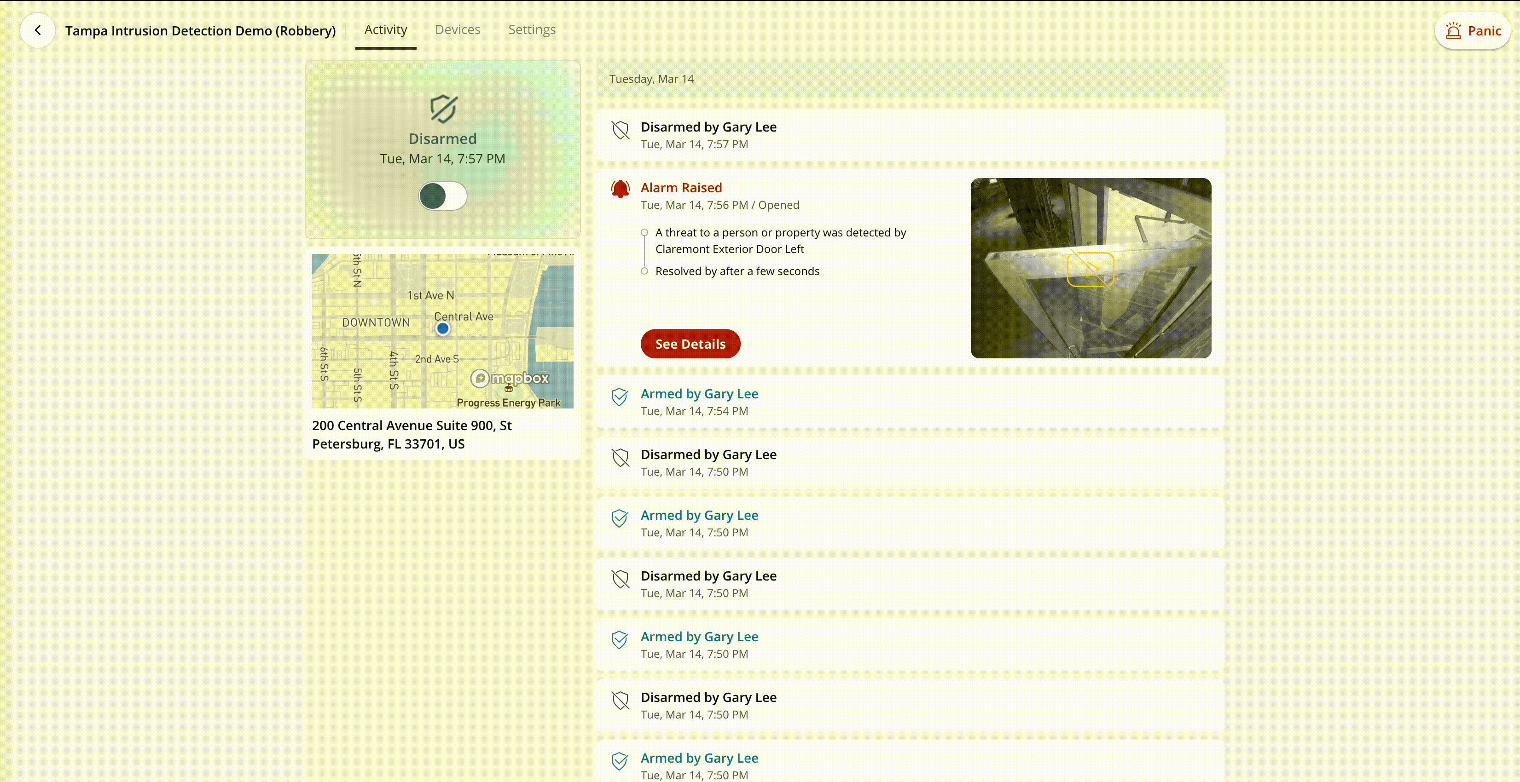Click the video-unavailable icon on the snapshot
Image resolution: width=1520 pixels, height=782 pixels.
click(1091, 270)
